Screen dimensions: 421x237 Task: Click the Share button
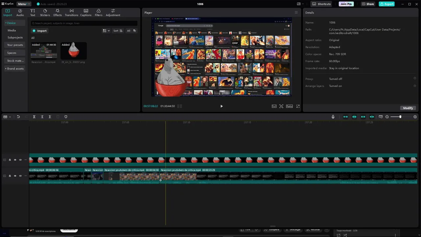click(368, 4)
